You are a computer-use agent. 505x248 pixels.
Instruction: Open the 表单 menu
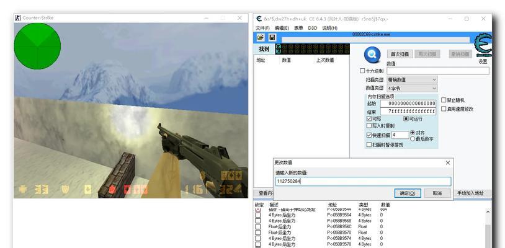[298, 28]
